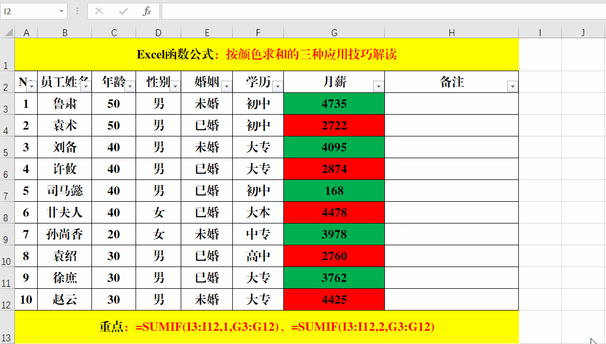Select column A header
Image resolution: width=606 pixels, height=344 pixels.
26,33
